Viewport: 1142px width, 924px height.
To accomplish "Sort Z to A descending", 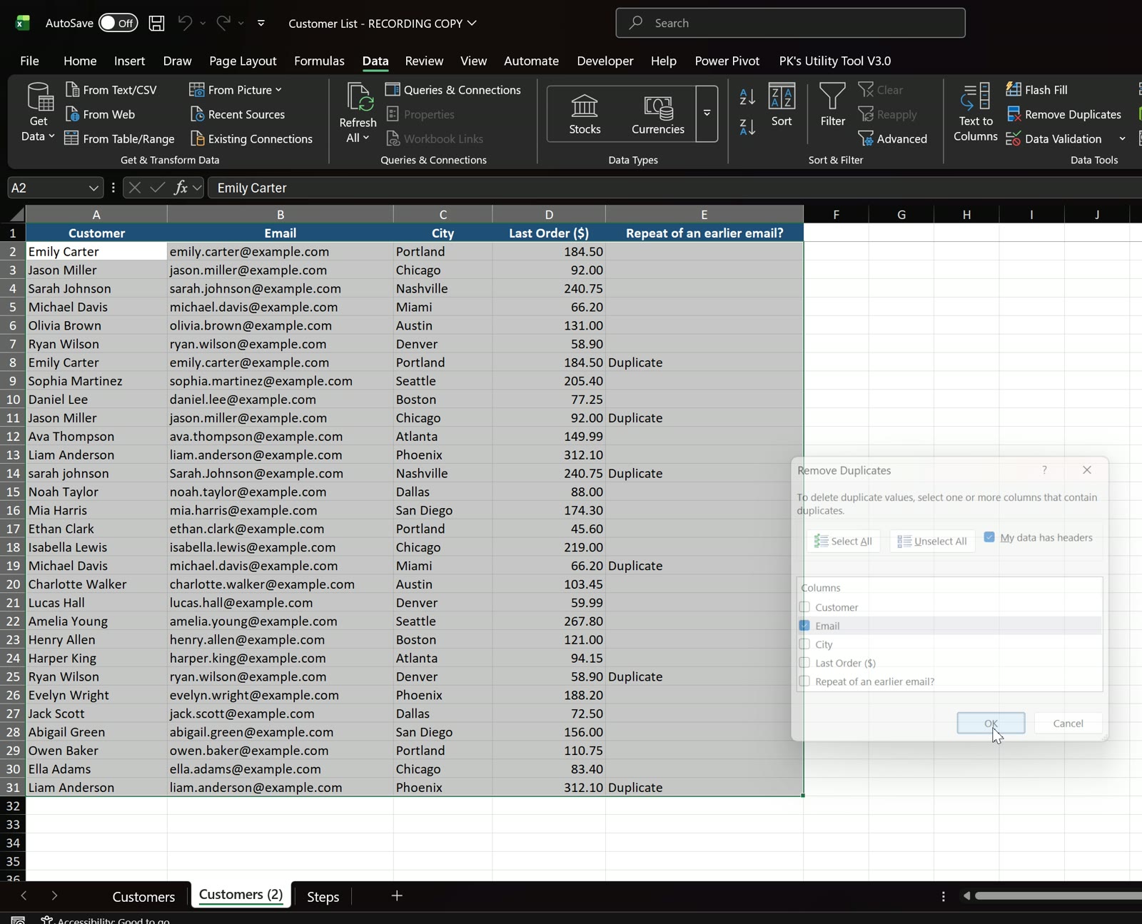I will pyautogui.click(x=747, y=127).
